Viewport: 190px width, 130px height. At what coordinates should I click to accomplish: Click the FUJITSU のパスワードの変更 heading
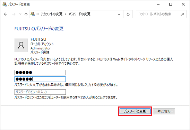[39, 29]
